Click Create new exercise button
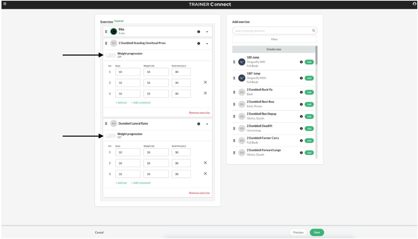 point(274,49)
